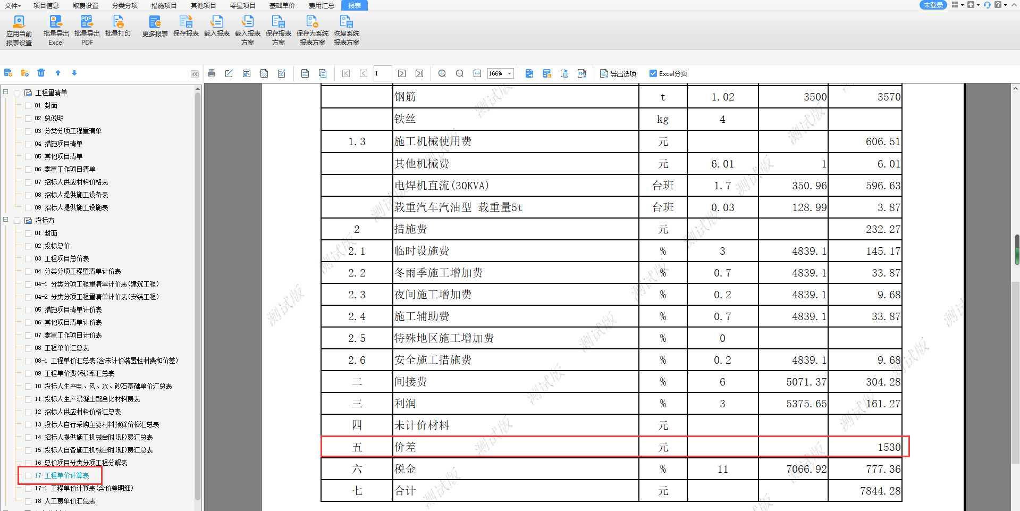Open 更多报表 from the ribbon
Image resolution: width=1020 pixels, height=511 pixels.
pyautogui.click(x=155, y=22)
